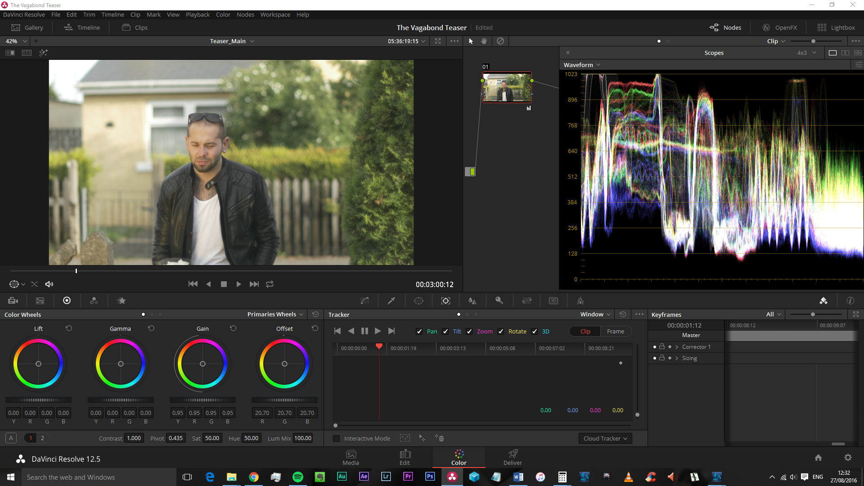Enable Interactive Mode in the Tracker
The image size is (864, 486).
336,438
